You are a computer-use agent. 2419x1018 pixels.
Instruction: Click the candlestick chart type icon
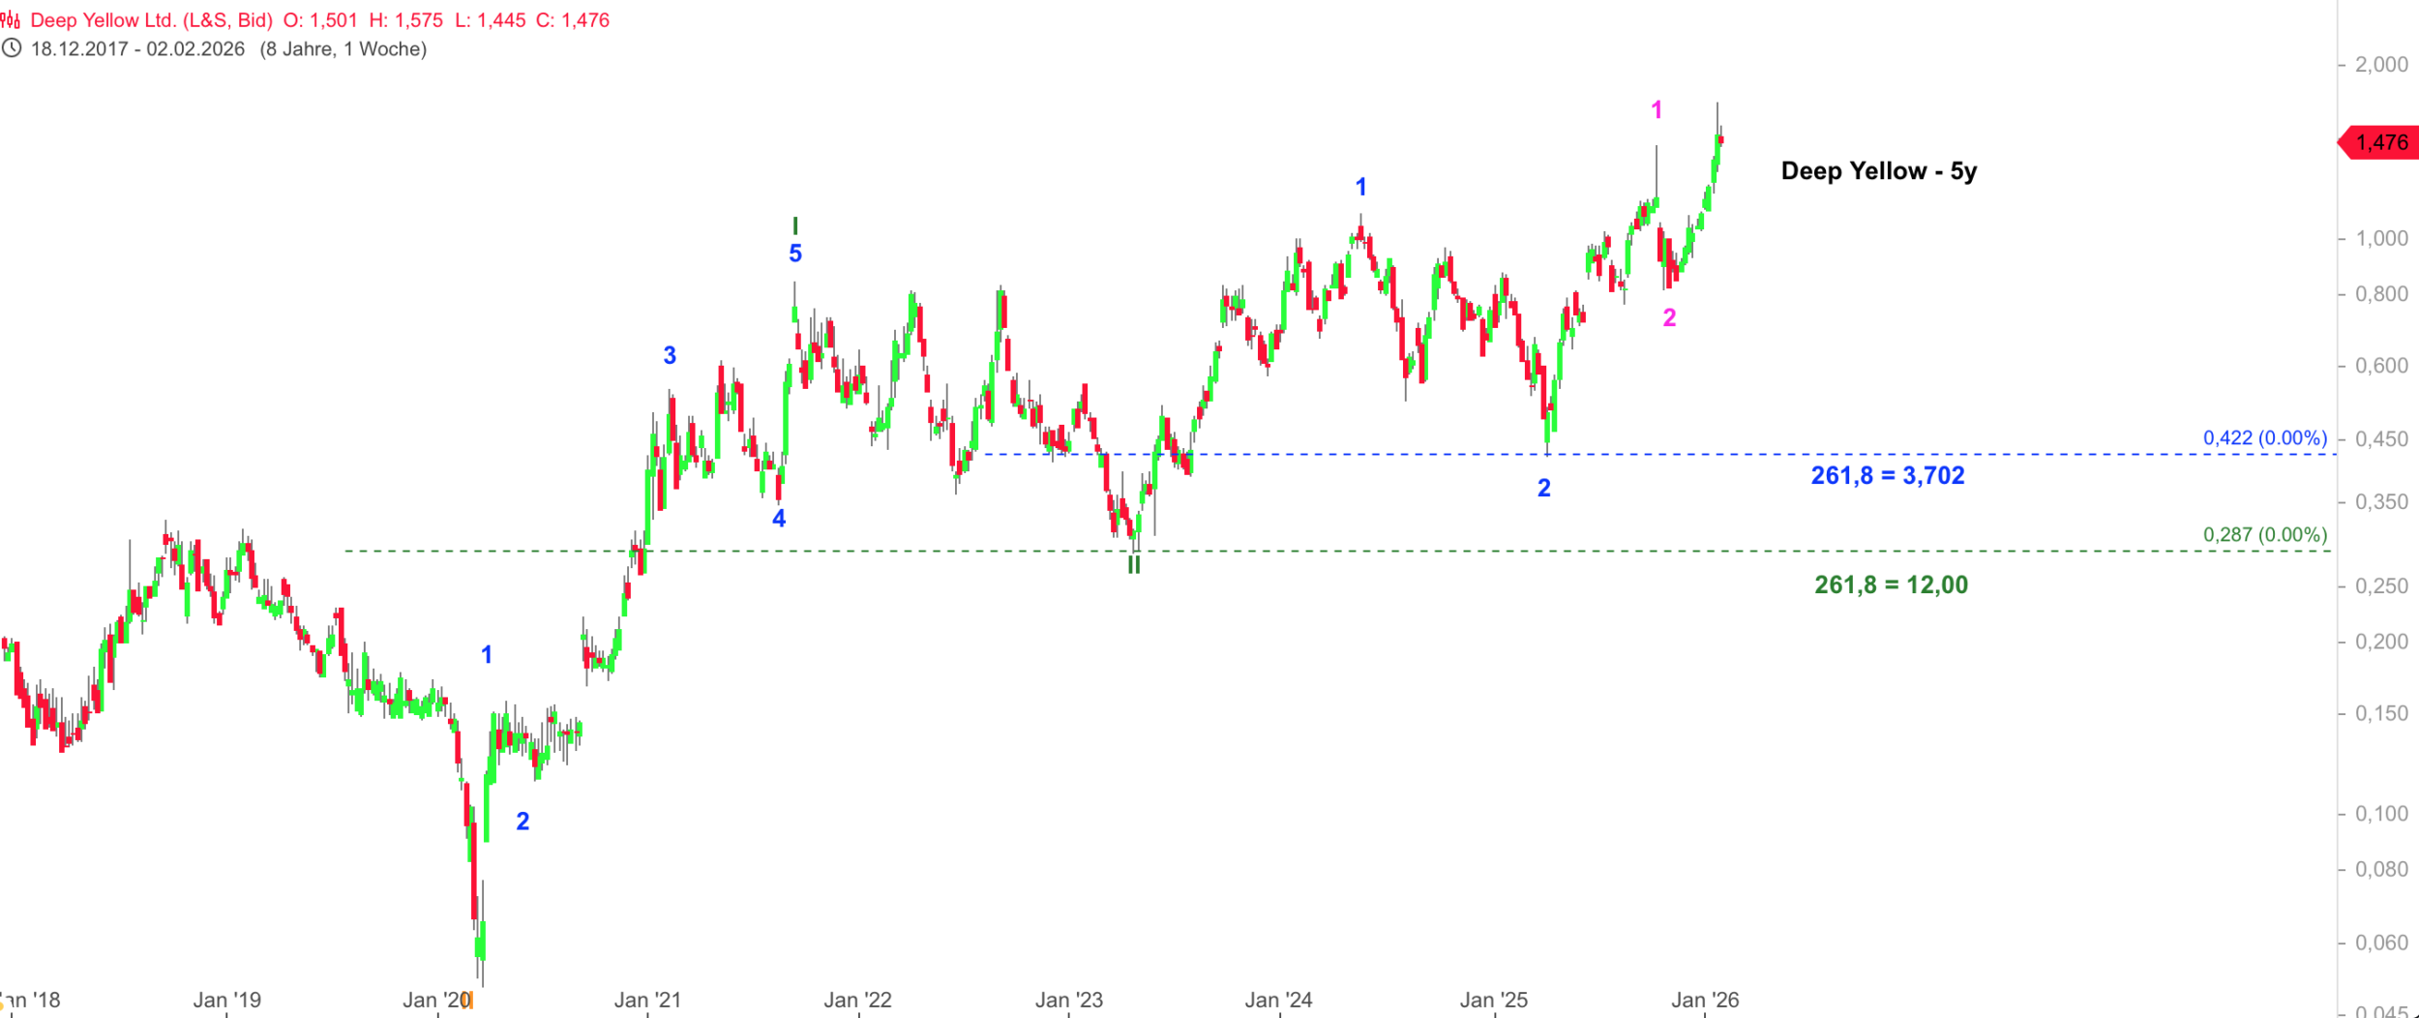11,19
